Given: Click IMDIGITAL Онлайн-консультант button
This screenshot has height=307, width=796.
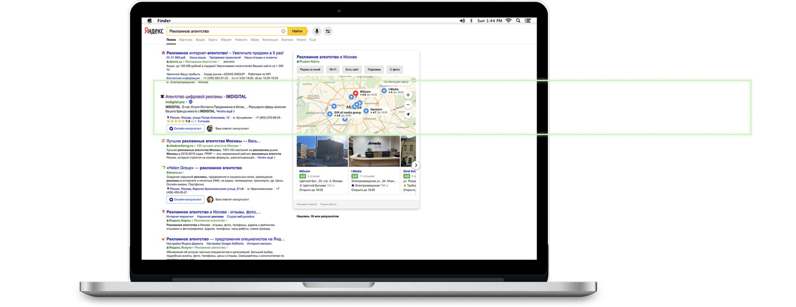Looking at the screenshot, I should pyautogui.click(x=185, y=128).
